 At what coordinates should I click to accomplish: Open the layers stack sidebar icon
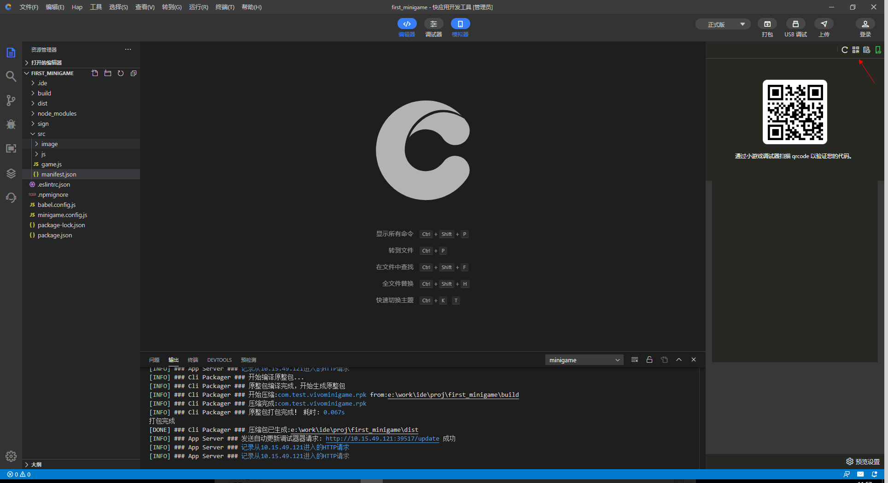(x=11, y=173)
